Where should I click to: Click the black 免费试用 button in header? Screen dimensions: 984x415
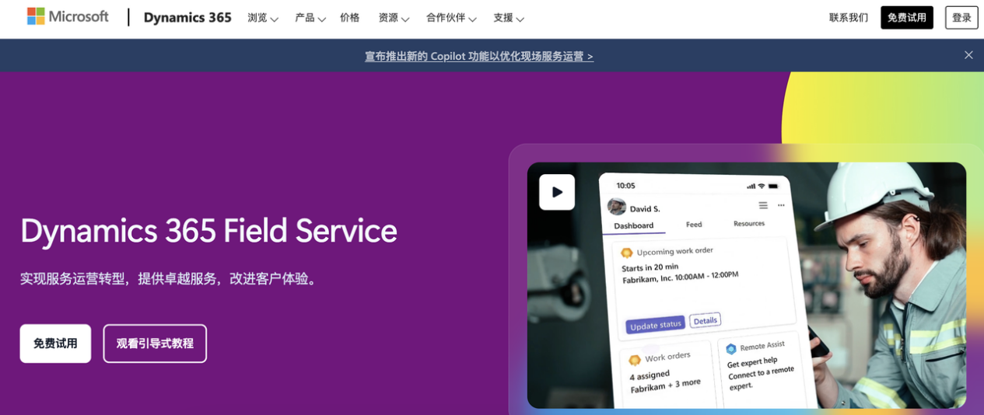(x=906, y=18)
